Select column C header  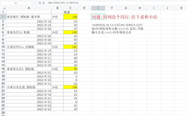(x=71, y=8)
